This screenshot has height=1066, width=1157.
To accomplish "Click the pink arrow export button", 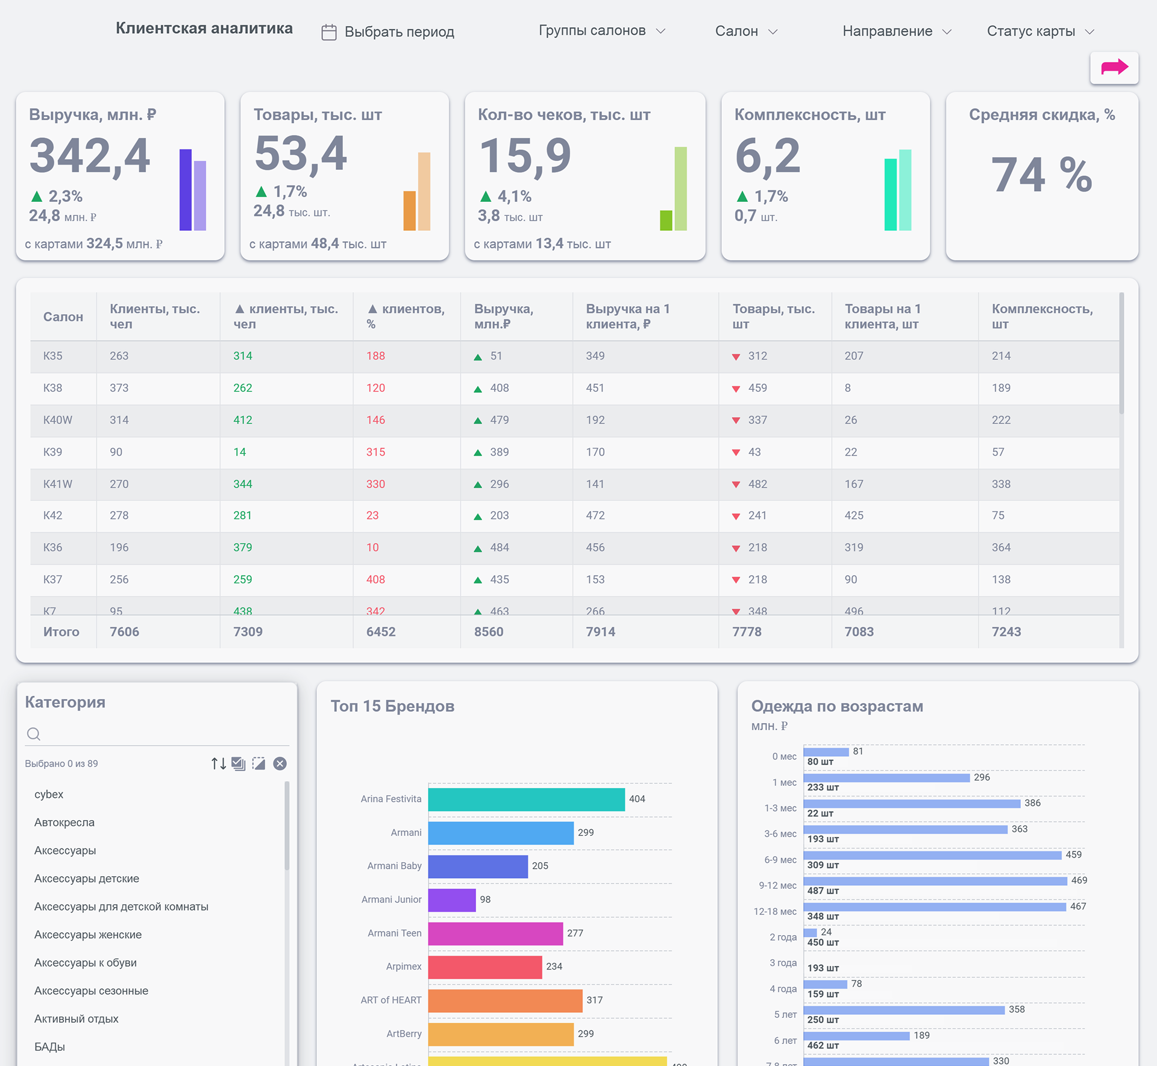I will pos(1114,67).
